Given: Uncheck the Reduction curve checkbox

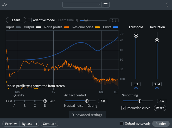Looking at the screenshot, I should pyautogui.click(x=123, y=108).
